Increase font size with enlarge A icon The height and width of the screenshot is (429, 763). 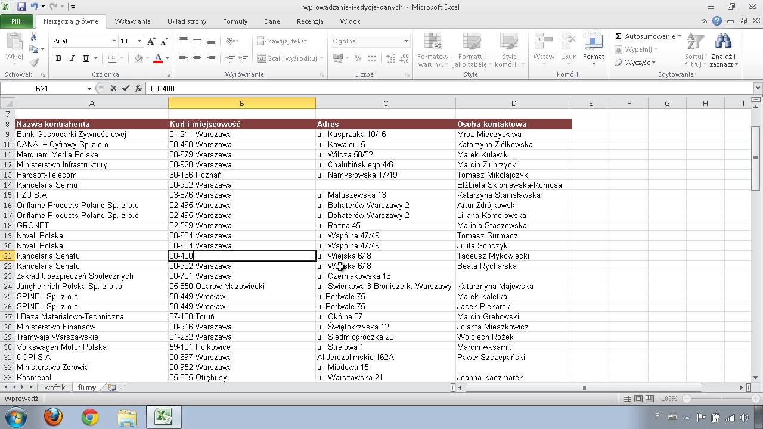pyautogui.click(x=151, y=41)
